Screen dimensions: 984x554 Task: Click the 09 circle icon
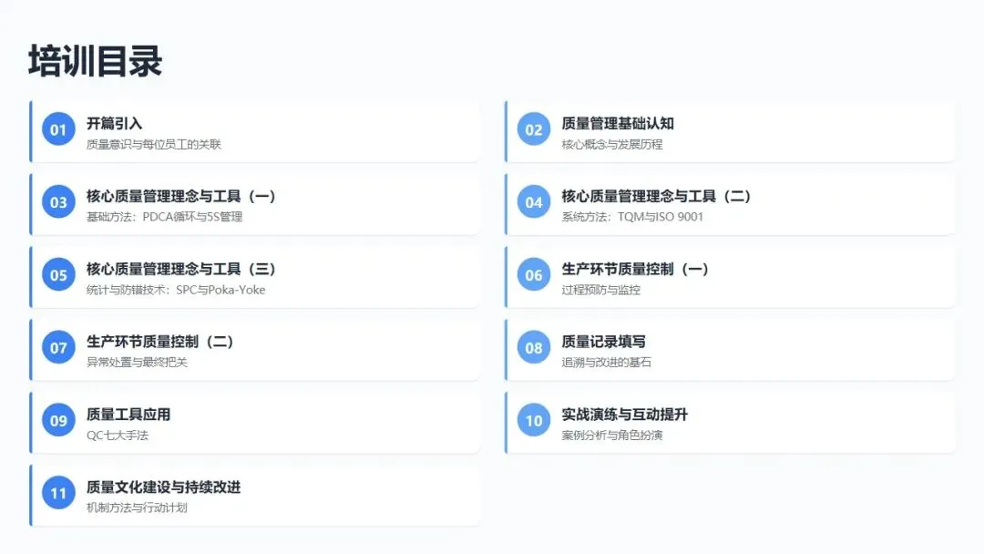tap(58, 420)
